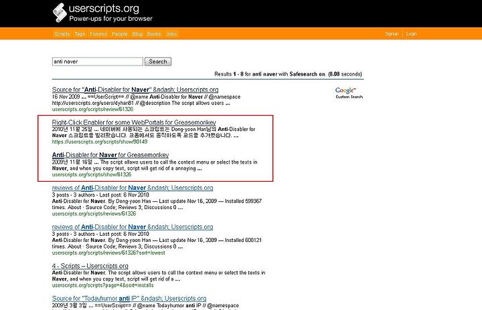Click the snippet beginning '2010년 11월 25일'
This screenshot has height=310, width=482.
point(153,132)
